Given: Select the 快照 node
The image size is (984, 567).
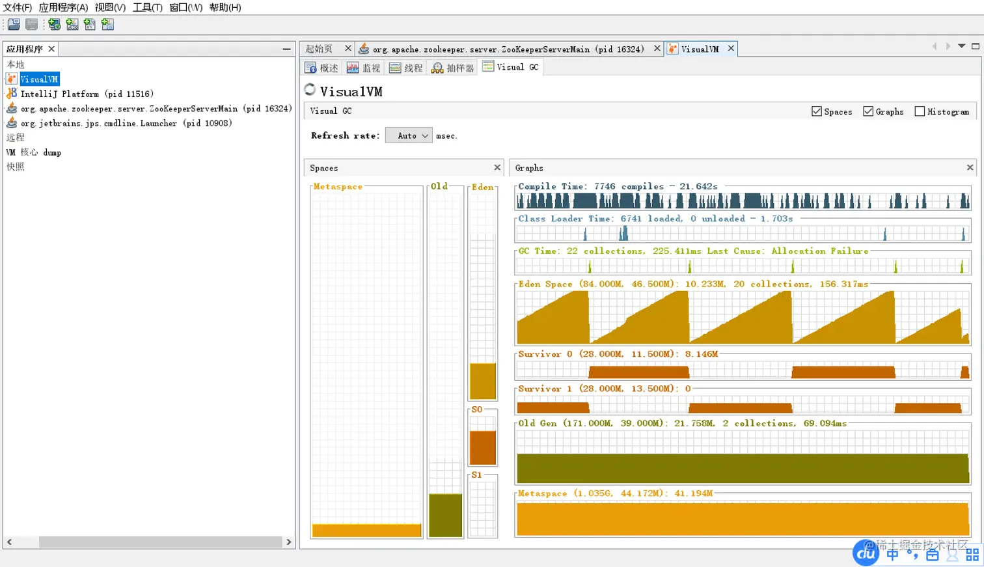Looking at the screenshot, I should pyautogui.click(x=16, y=167).
